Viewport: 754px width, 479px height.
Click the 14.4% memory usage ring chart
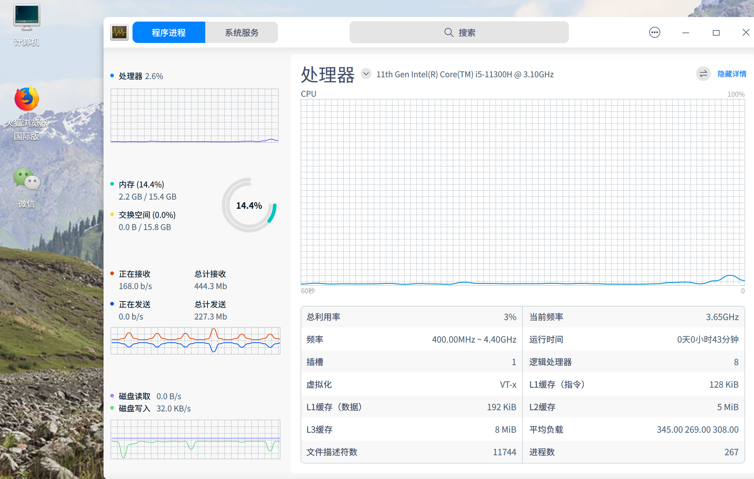pyautogui.click(x=249, y=205)
